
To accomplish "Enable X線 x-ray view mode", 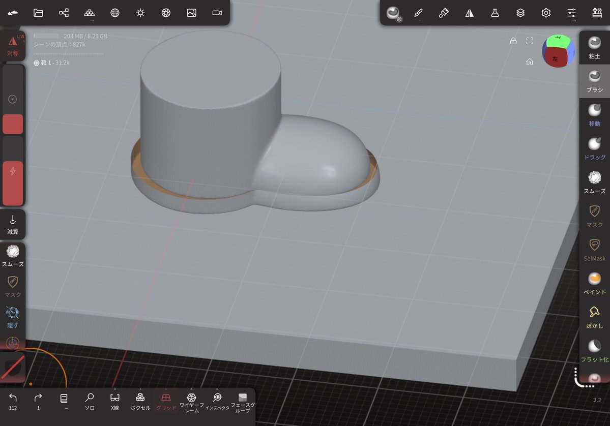I will click(115, 401).
